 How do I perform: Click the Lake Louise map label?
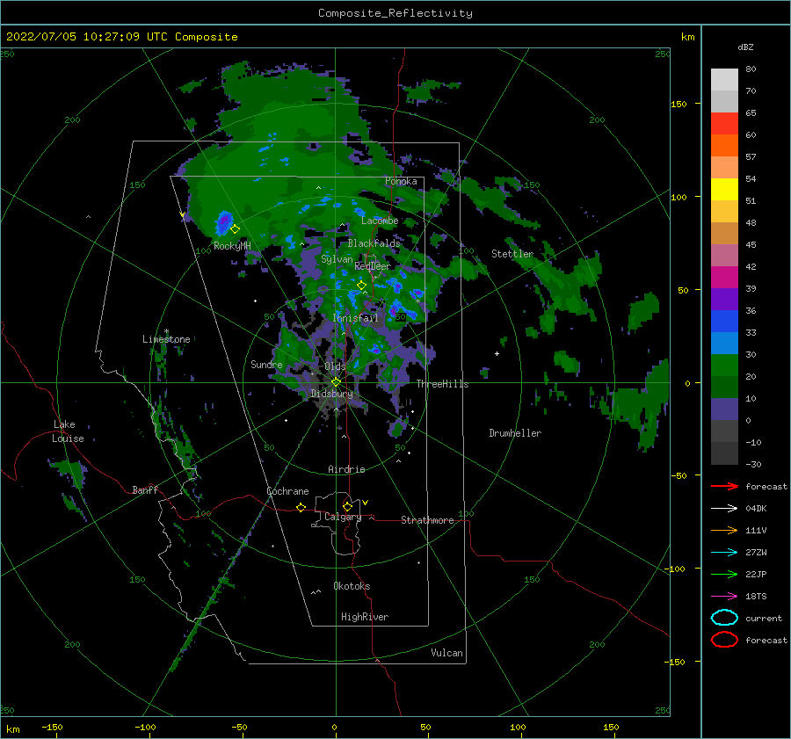click(68, 431)
